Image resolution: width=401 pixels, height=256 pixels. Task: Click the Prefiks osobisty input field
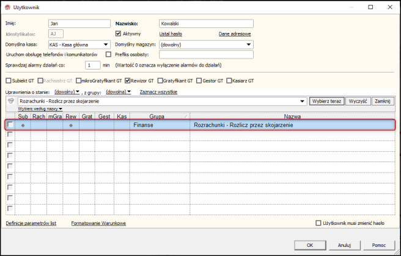tap(206, 54)
